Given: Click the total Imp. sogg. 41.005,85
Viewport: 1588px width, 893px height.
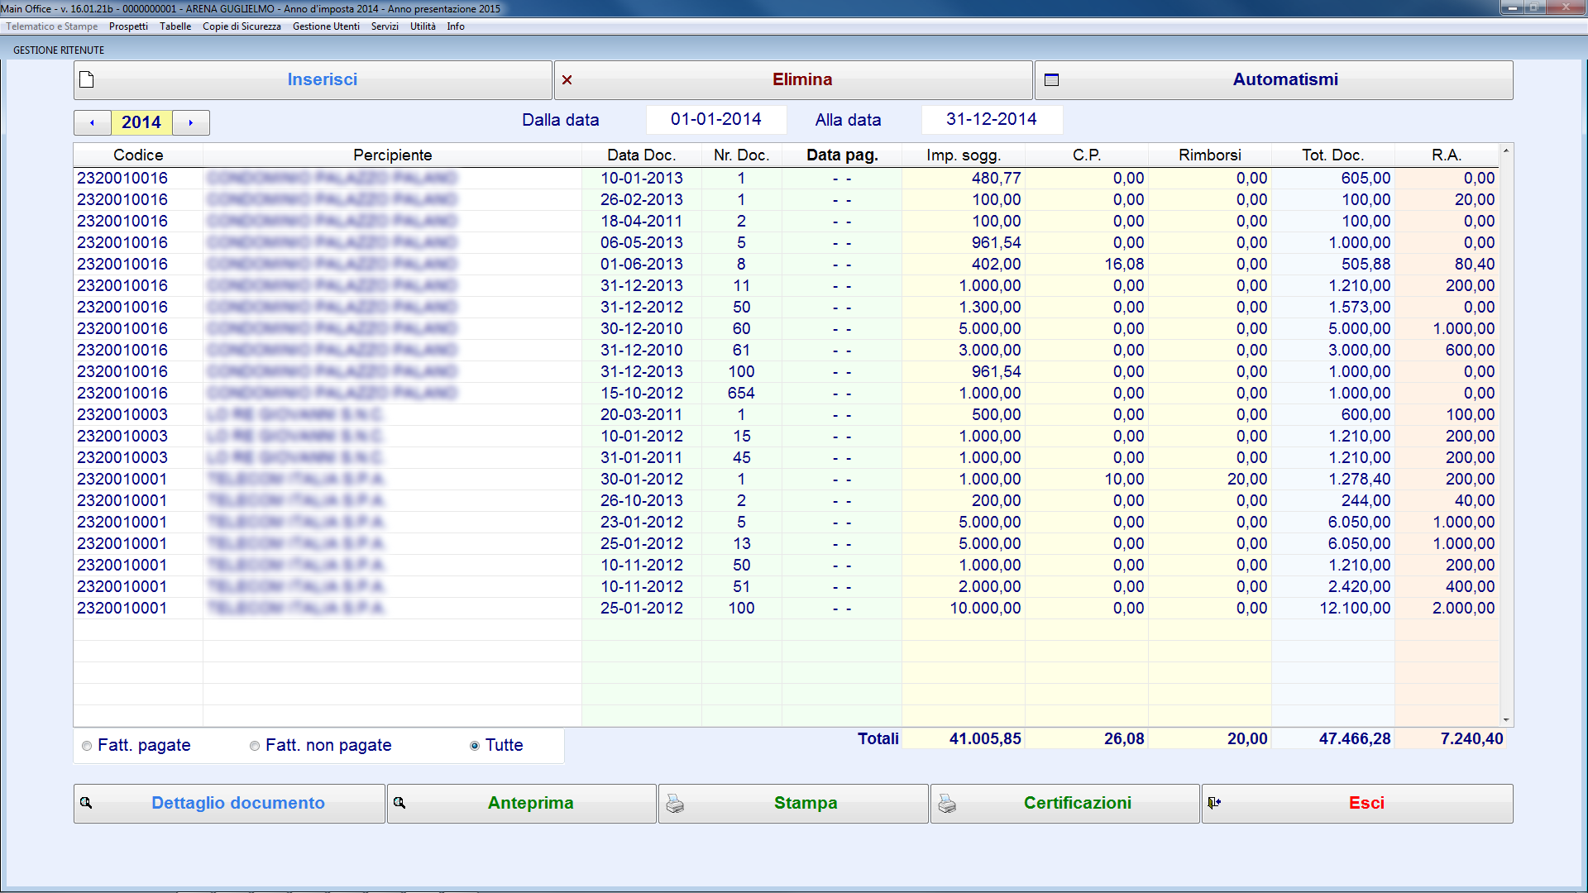Looking at the screenshot, I should (985, 739).
